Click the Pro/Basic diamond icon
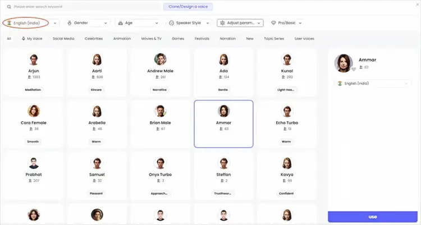The width and height of the screenshot is (421, 225). (x=273, y=23)
